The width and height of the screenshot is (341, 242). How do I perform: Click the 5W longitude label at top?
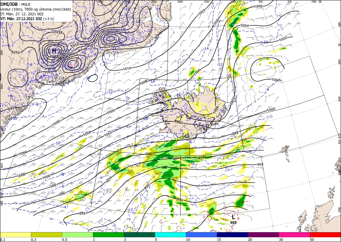[261, 2]
